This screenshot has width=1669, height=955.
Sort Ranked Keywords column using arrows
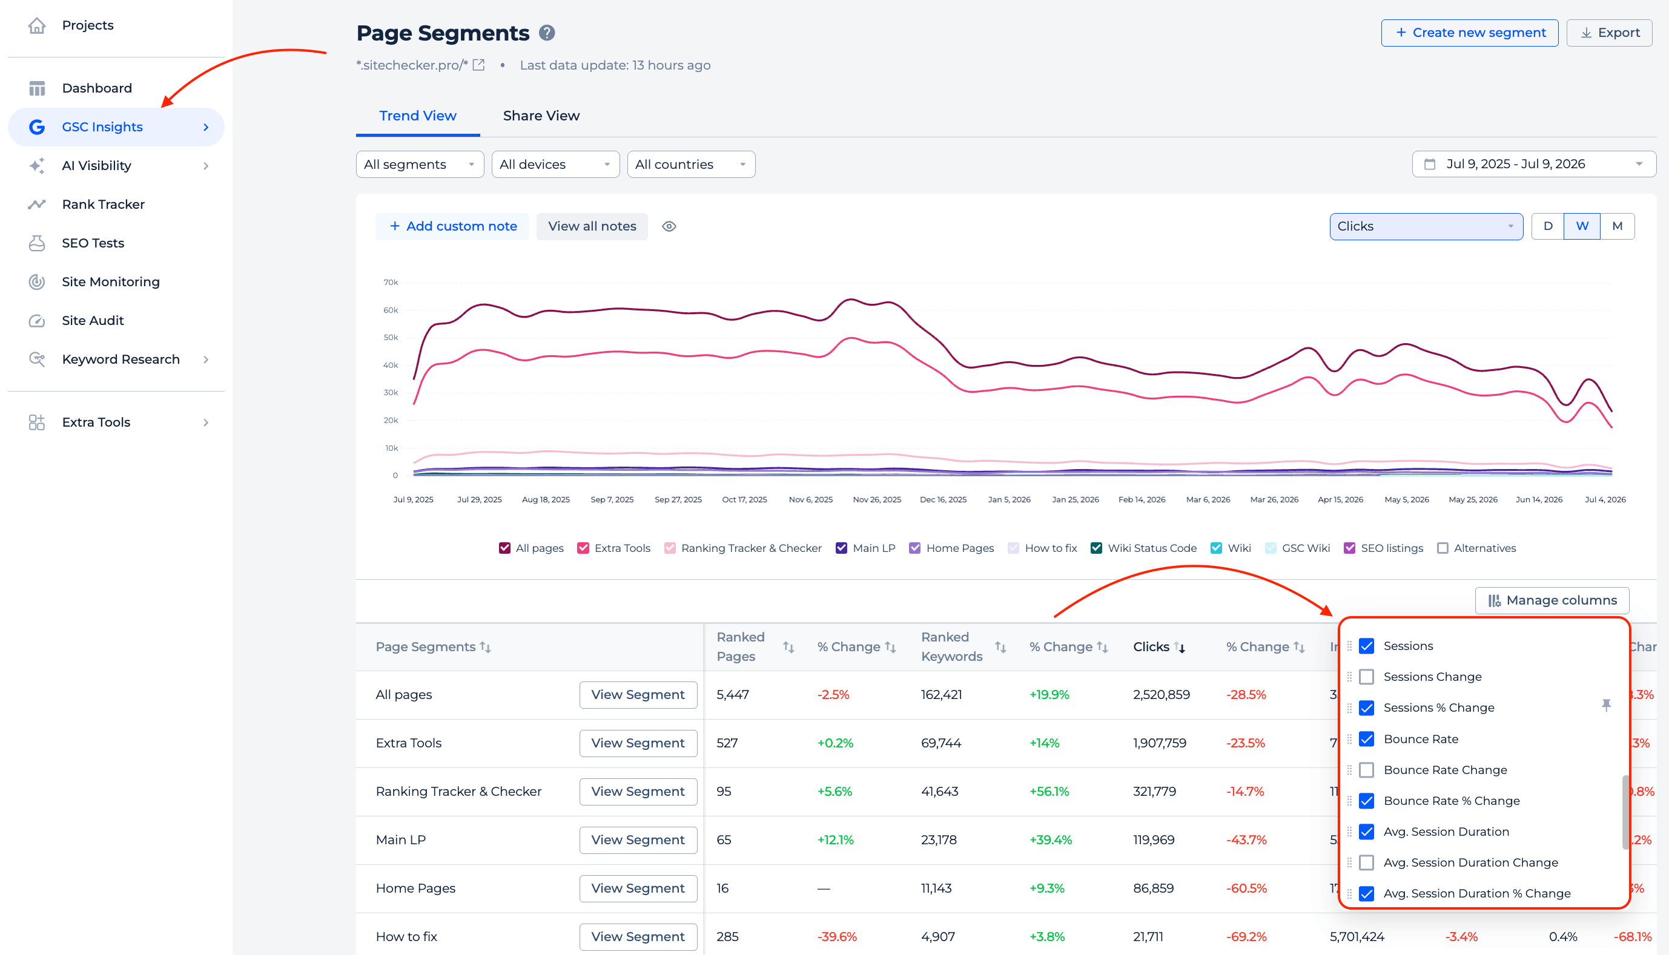pos(1000,647)
